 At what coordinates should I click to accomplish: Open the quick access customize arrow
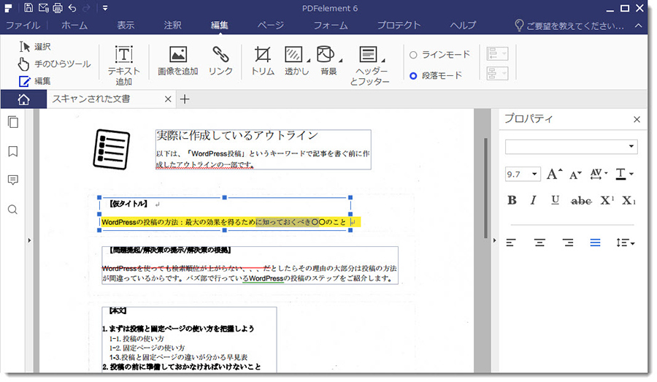point(104,7)
